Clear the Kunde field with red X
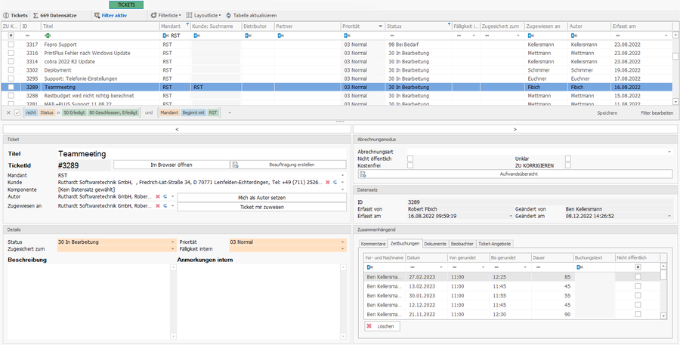Image resolution: width=680 pixels, height=345 pixels. pos(328,183)
